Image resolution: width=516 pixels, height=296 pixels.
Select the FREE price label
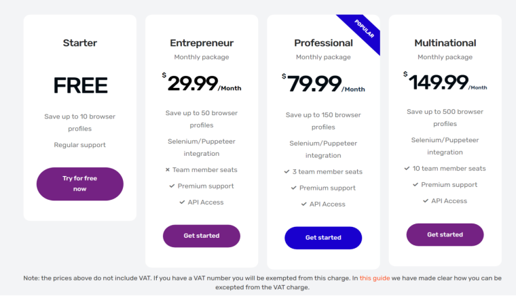tap(80, 85)
